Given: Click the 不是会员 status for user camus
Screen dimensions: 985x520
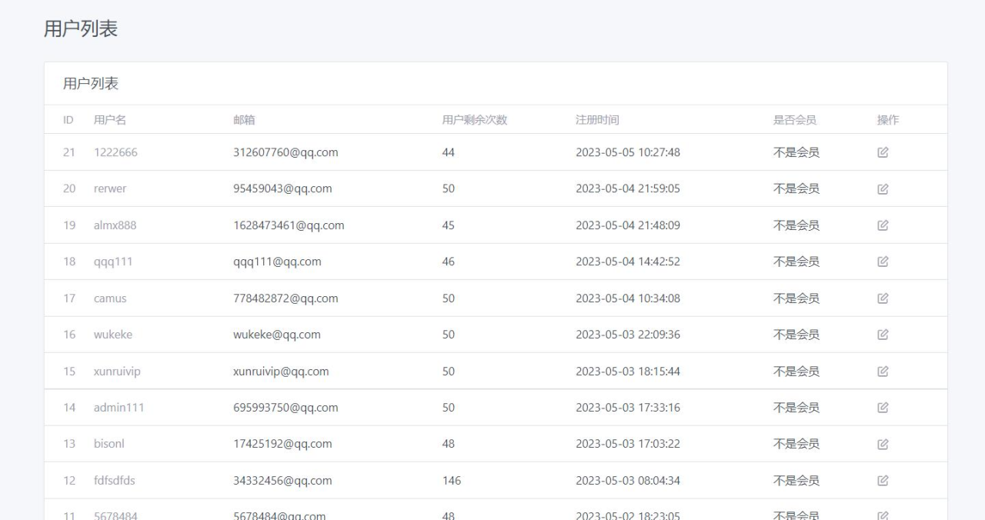Looking at the screenshot, I should 796,298.
